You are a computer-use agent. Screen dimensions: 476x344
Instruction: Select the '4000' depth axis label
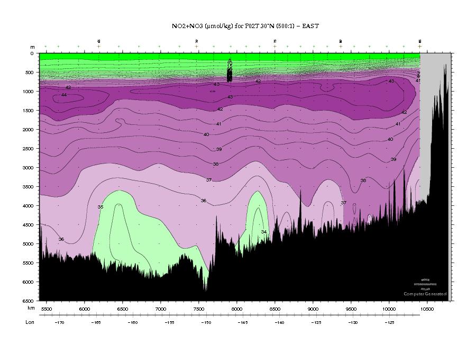pos(28,206)
